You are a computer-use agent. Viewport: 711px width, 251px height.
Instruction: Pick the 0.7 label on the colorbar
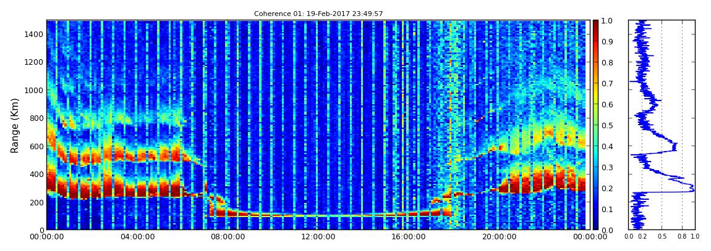click(x=607, y=84)
